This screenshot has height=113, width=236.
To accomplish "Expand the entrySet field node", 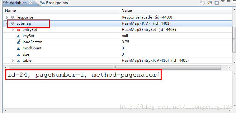I will click(x=13, y=30).
